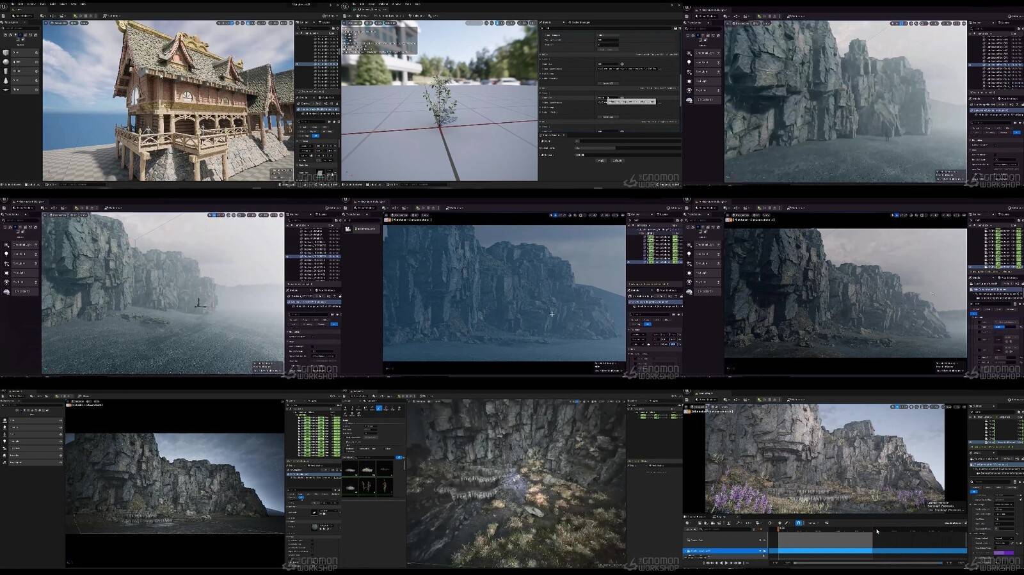This screenshot has width=1024, height=575.
Task: Switch to the Socket Manager tab in the plant editor
Action: [579, 22]
